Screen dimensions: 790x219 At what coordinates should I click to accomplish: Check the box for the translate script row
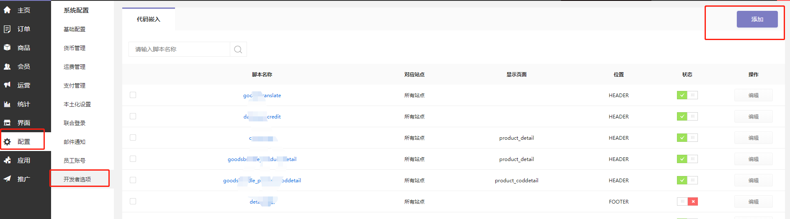pos(133,95)
